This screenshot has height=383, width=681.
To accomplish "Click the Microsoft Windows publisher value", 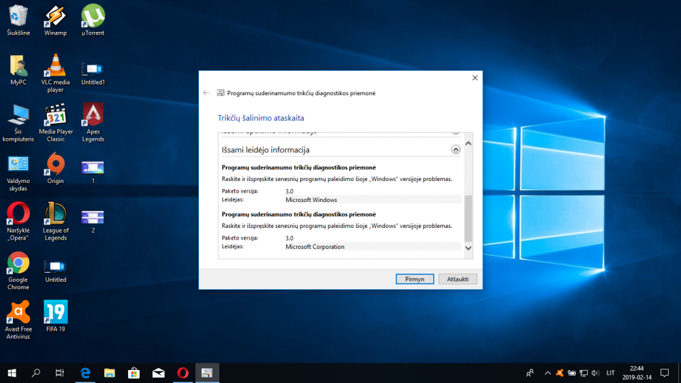I will (x=311, y=200).
